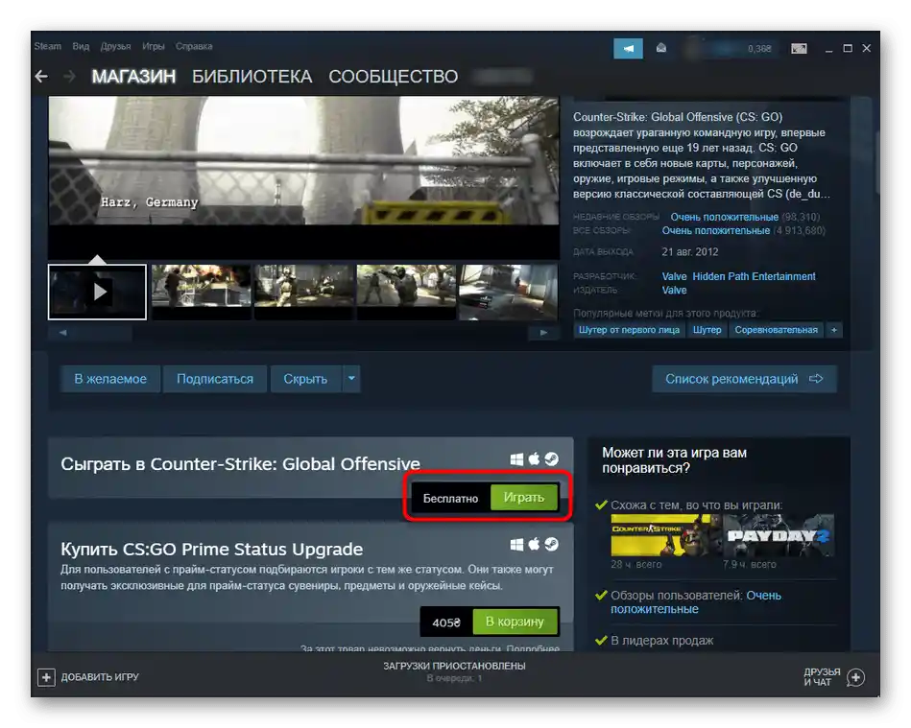Open user reviews Очень положительные link in sidebar
The height and width of the screenshot is (728, 911).
[x=696, y=602]
